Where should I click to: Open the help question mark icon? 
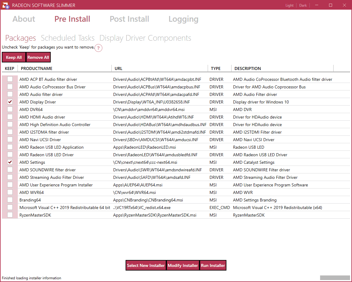98,48
